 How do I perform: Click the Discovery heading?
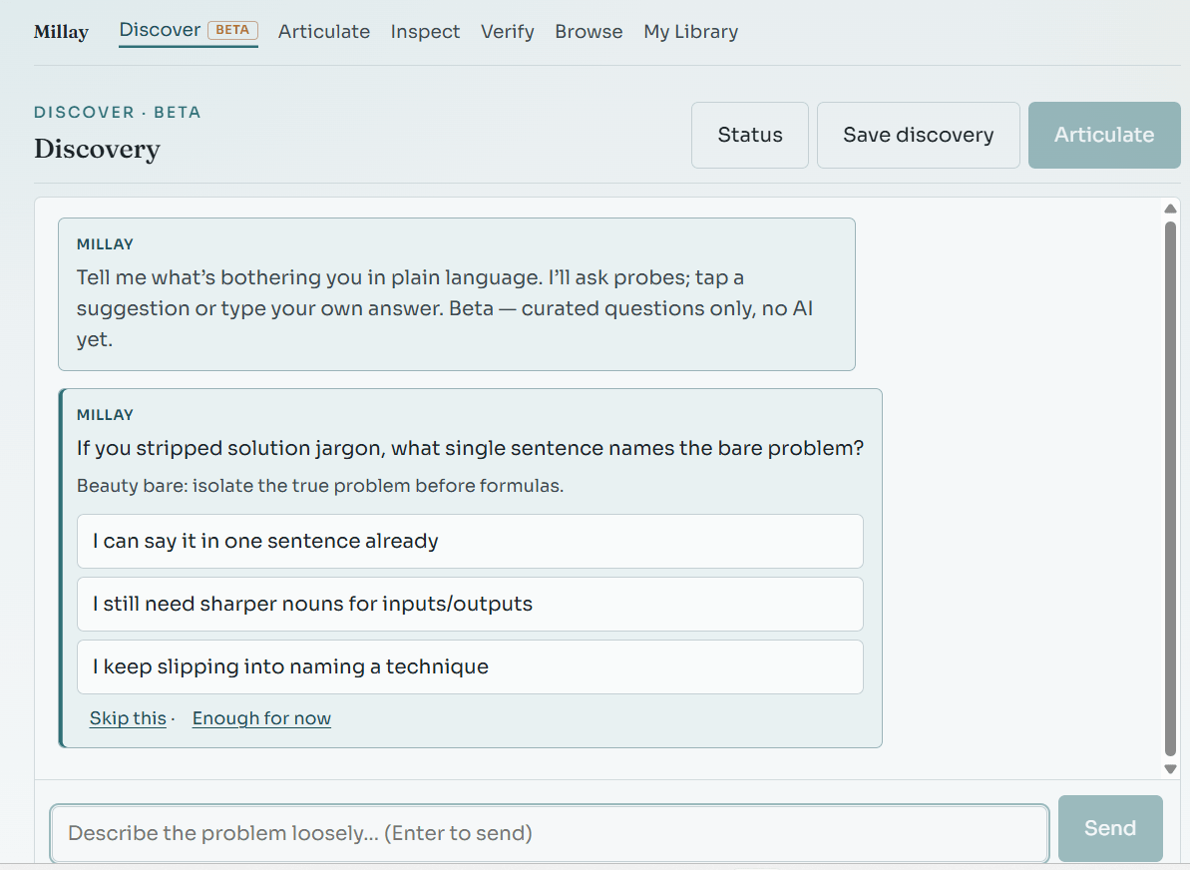97,149
